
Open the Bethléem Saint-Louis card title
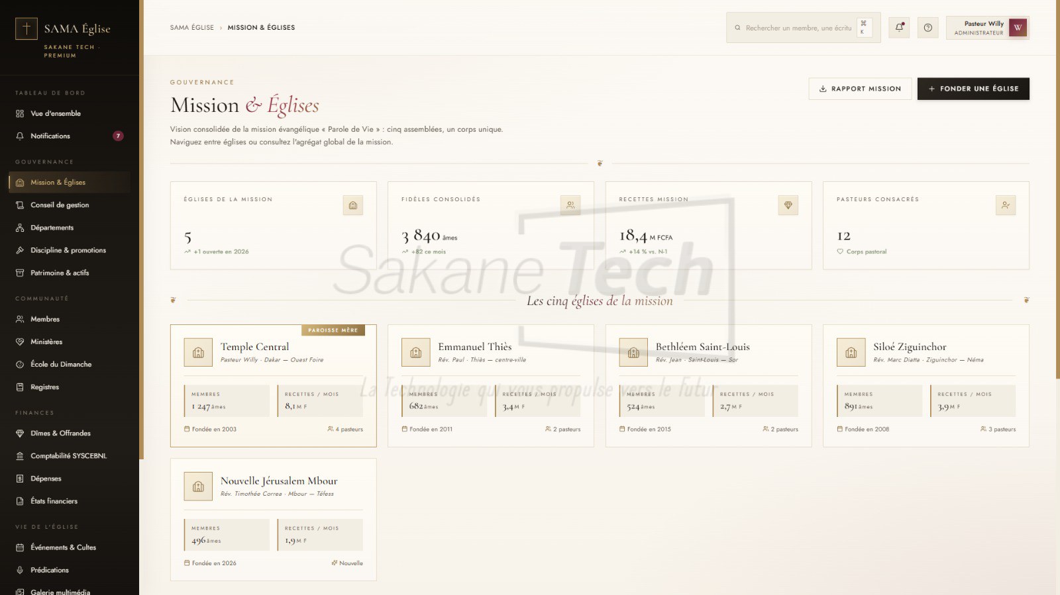(702, 347)
